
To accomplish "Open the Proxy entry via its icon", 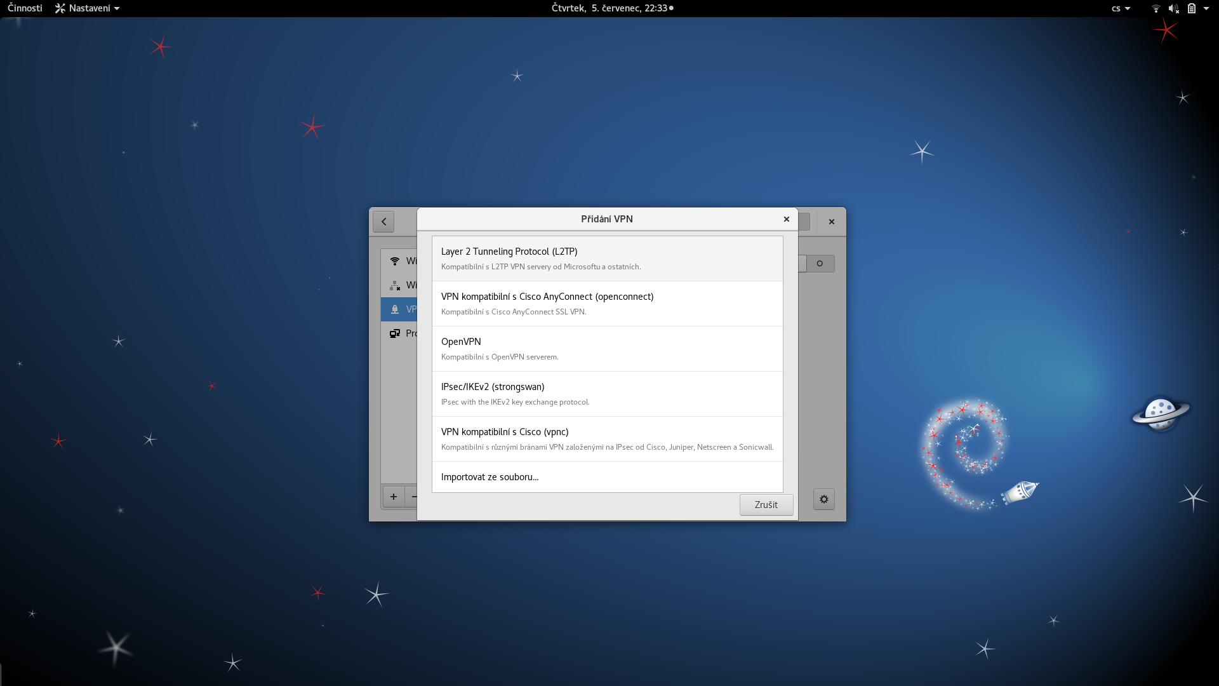I will [x=395, y=333].
